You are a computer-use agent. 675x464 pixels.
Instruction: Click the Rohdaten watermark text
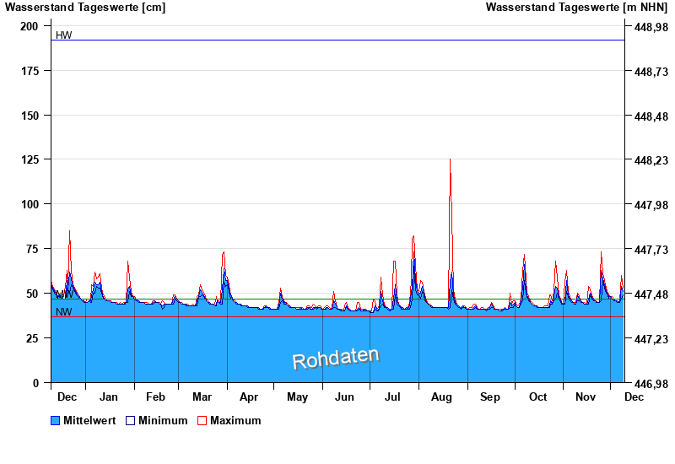336,359
